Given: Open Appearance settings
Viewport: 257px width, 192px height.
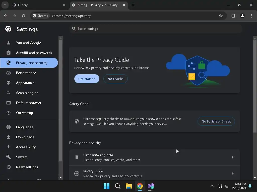Looking at the screenshot, I should pos(29,83).
